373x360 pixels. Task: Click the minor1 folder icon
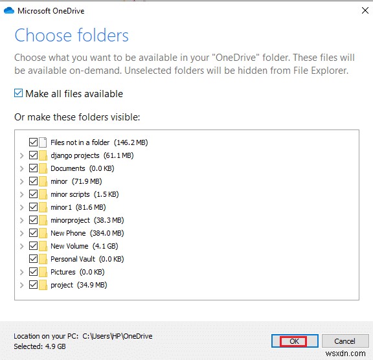(43, 207)
